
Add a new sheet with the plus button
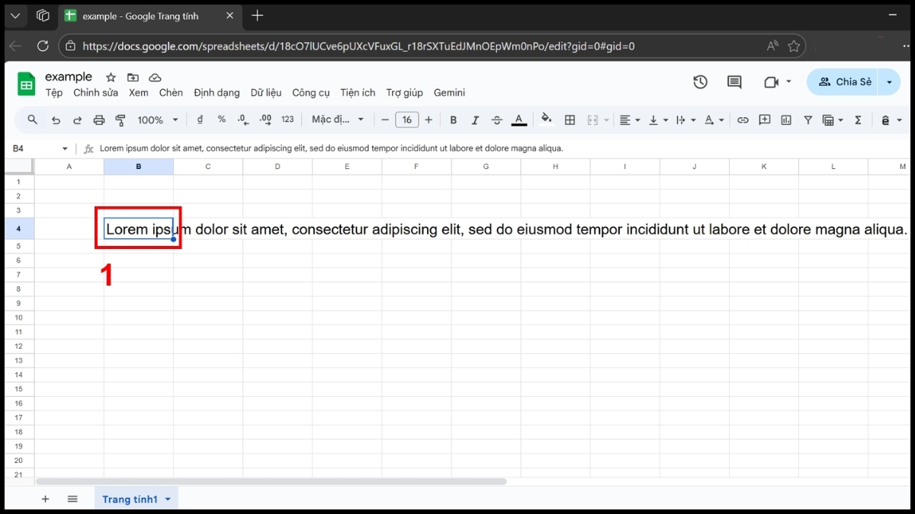click(x=45, y=499)
